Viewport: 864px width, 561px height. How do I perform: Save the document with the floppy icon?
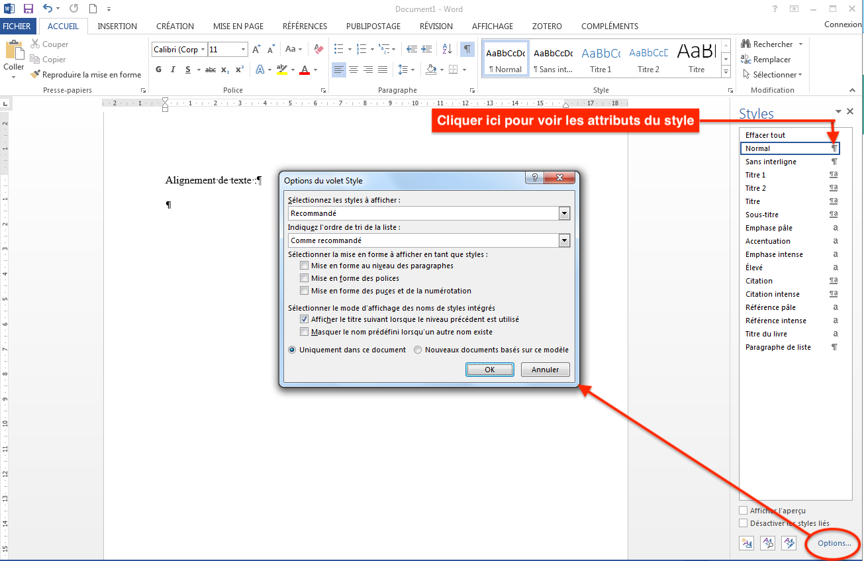[x=28, y=9]
